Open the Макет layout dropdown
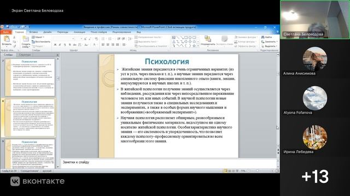This screenshot has height=196, width=350. tap(38, 37)
